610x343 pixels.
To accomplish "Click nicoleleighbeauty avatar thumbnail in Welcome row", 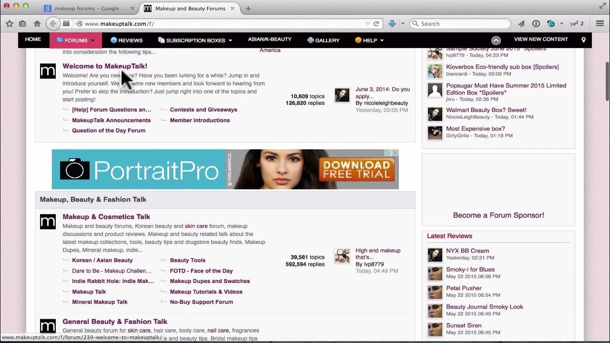I will (x=342, y=95).
